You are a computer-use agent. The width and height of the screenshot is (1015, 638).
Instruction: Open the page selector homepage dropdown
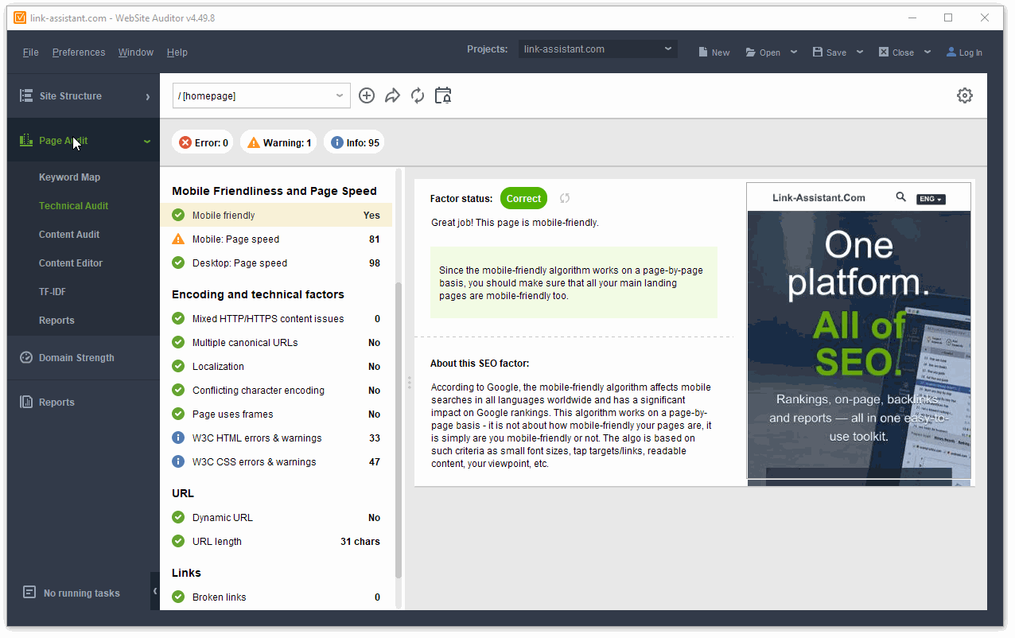point(262,95)
